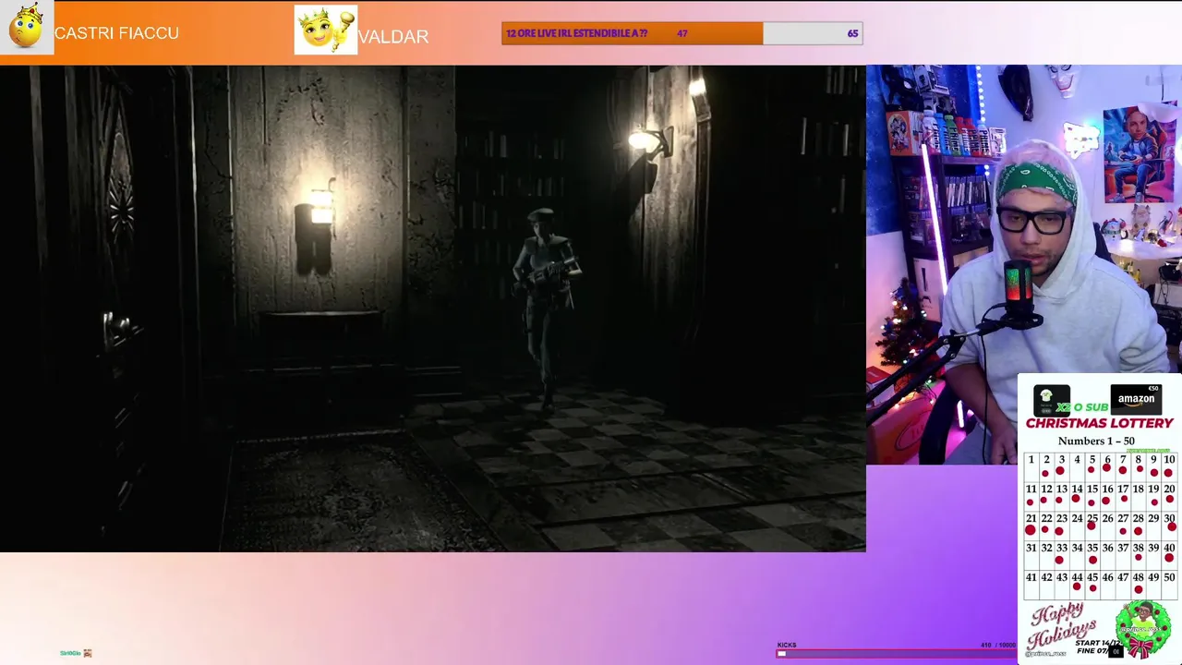
Task: Select marked lottery number 21 cell
Action: tap(1031, 526)
